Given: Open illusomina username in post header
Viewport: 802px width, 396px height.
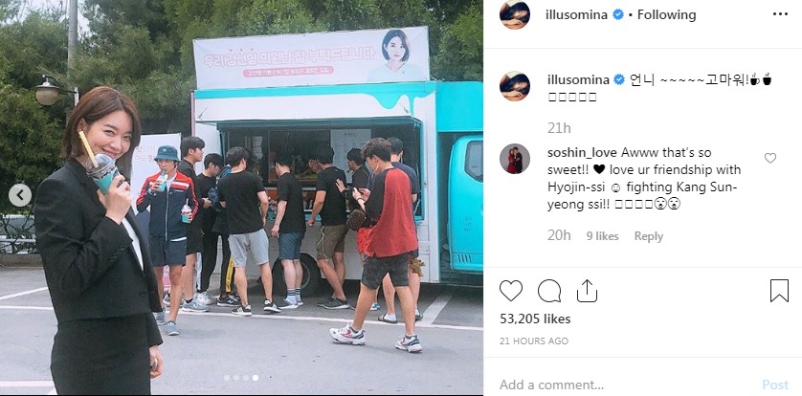Looking at the screenshot, I should [x=576, y=14].
